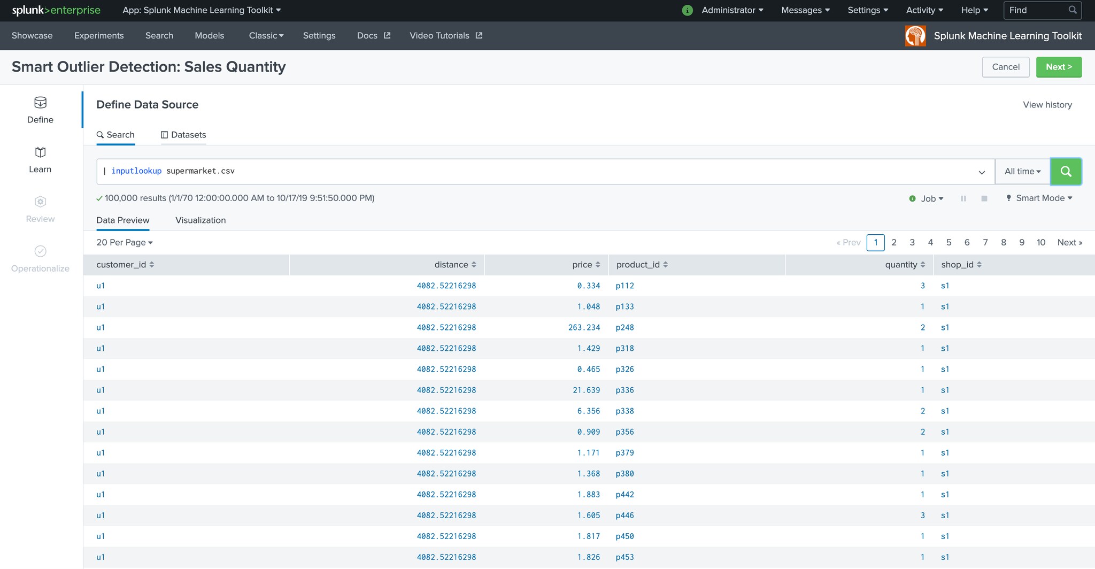
Task: Sort by quantity column
Action: click(x=905, y=265)
